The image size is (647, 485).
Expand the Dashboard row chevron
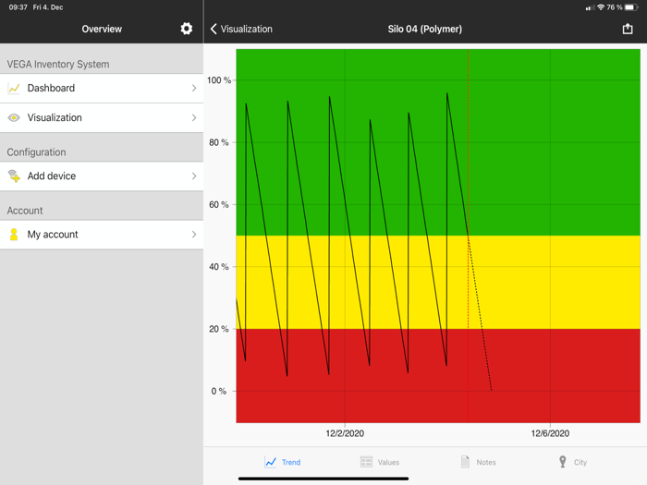pyautogui.click(x=194, y=89)
